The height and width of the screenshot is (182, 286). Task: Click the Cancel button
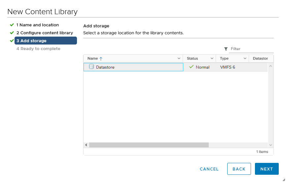209,169
